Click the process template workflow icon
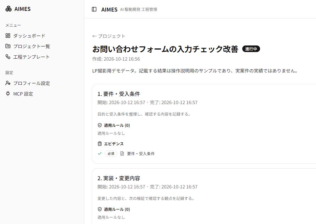Screen dimensions: 316x224 pyautogui.click(x=8, y=57)
